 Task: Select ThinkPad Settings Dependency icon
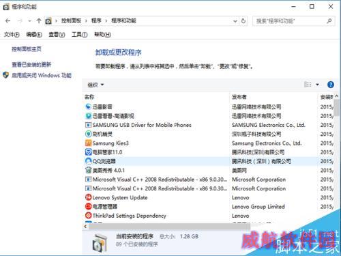coord(88,216)
